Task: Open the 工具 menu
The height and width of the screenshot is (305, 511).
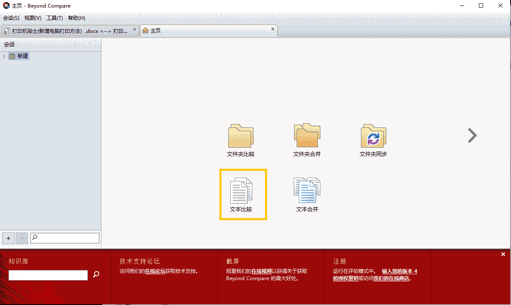Action: click(55, 18)
